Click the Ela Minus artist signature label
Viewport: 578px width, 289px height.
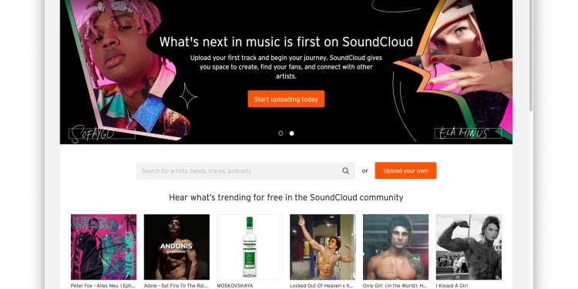tap(468, 133)
